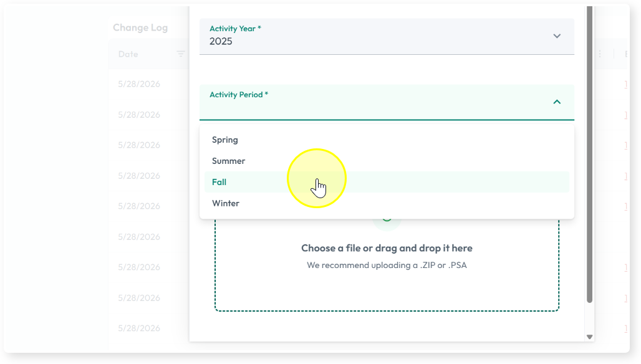Select the bottommost 5/28/2026 log row
This screenshot has width=641, height=364.
tap(139, 328)
